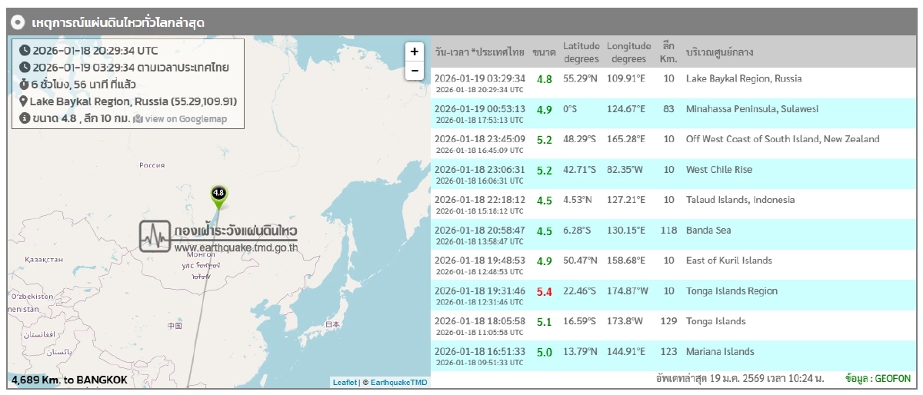
Task: Click the seismograph watermark logo on map
Action: pyautogui.click(x=155, y=236)
